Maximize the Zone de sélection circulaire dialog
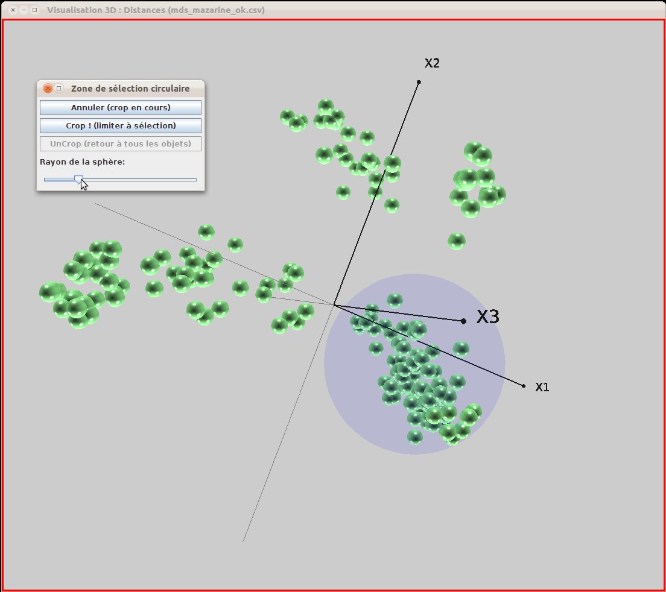 click(x=59, y=89)
